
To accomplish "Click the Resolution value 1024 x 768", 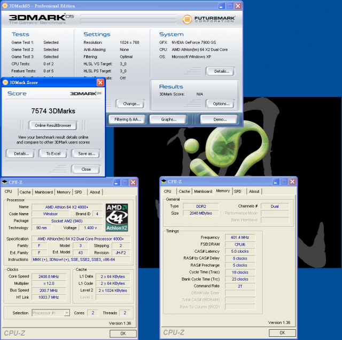I will 129,42.
